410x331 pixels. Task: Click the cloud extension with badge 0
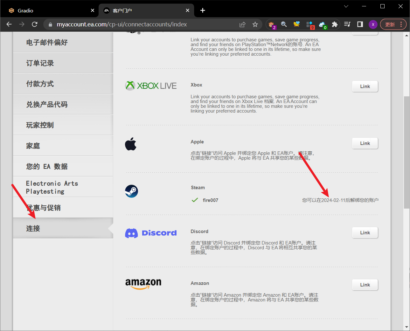322,24
